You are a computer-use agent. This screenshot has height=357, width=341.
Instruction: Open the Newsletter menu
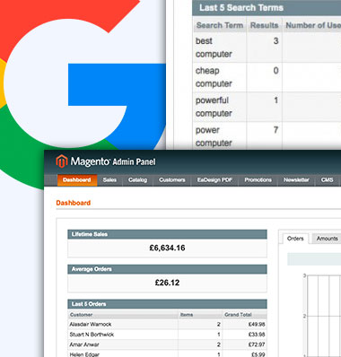(x=296, y=180)
